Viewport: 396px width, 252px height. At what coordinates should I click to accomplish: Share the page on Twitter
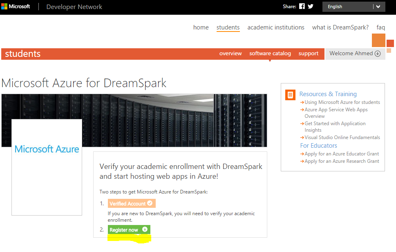pyautogui.click(x=311, y=6)
